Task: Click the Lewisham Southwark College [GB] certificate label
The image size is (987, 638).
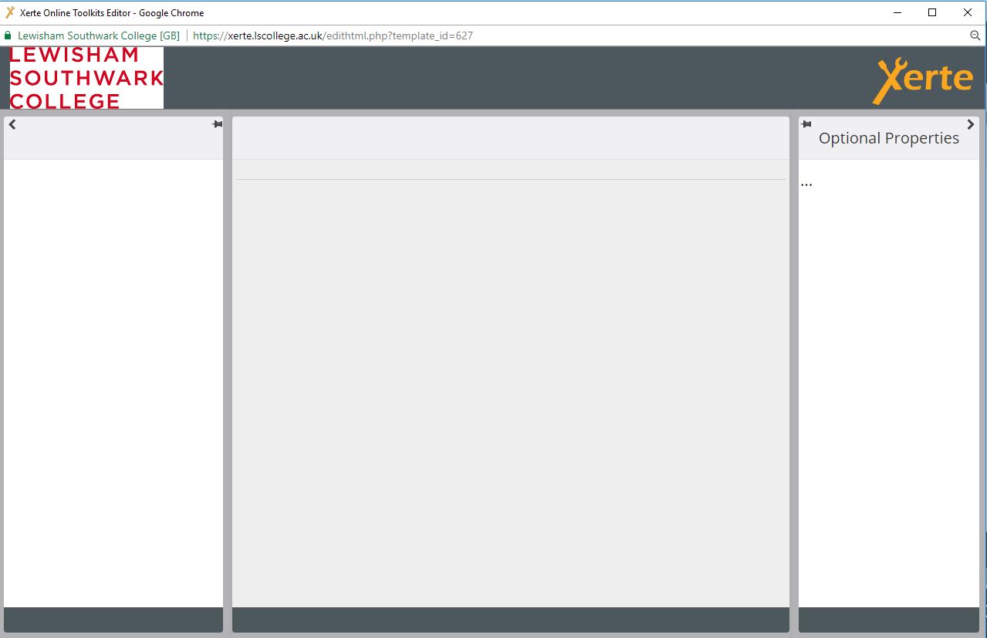Action: tap(98, 35)
